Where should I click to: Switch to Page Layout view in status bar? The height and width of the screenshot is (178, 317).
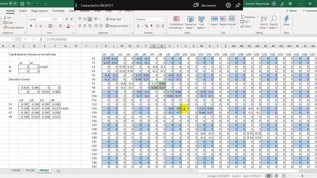(276, 176)
